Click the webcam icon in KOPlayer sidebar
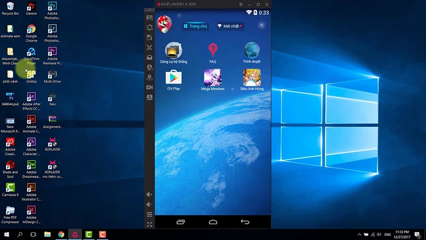 (x=150, y=67)
